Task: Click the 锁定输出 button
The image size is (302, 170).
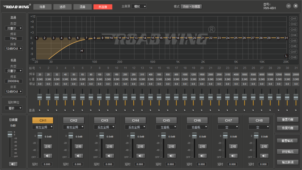Action: [288, 151]
